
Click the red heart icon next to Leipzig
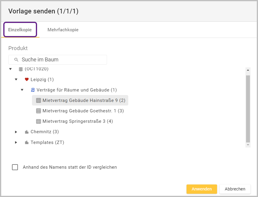(27, 80)
